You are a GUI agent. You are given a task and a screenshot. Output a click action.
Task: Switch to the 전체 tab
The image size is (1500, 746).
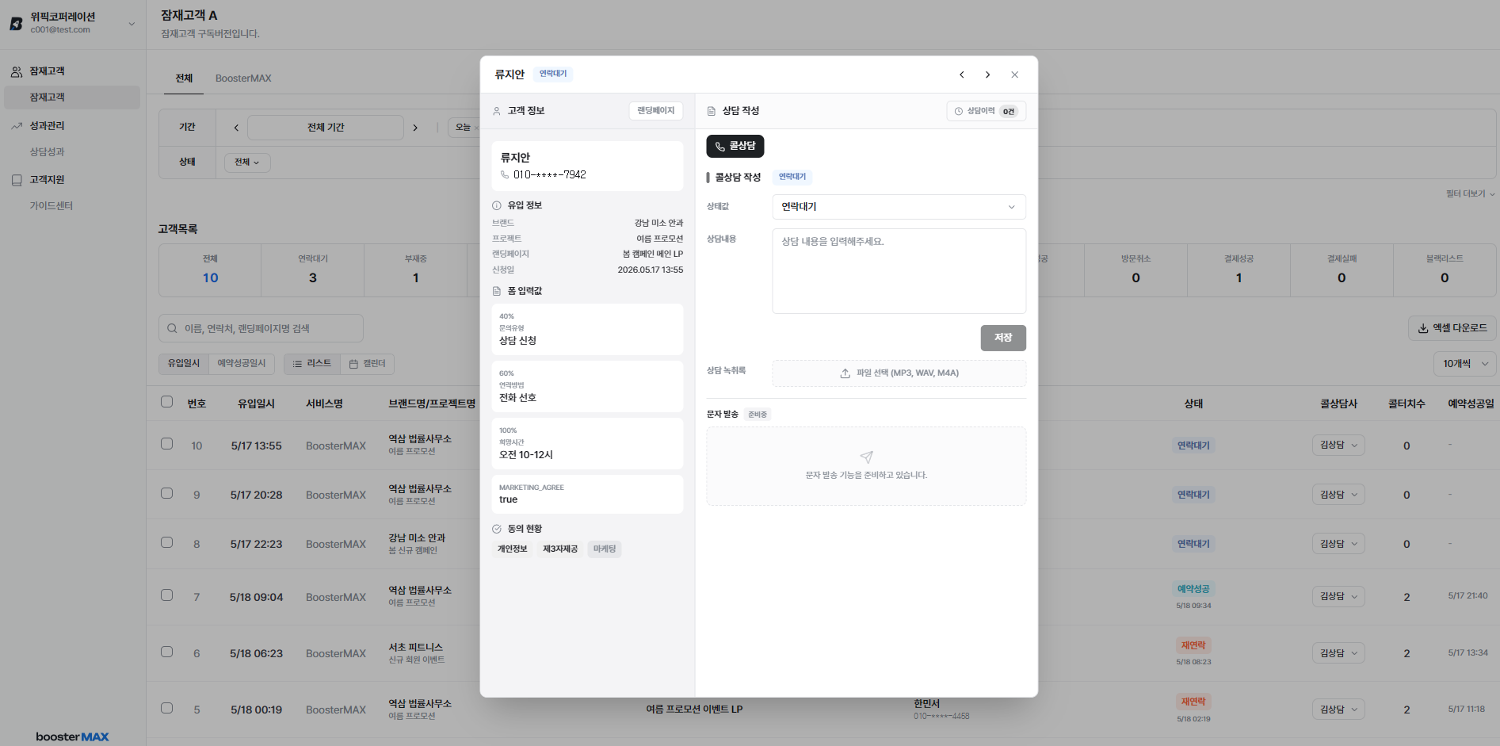tap(184, 78)
